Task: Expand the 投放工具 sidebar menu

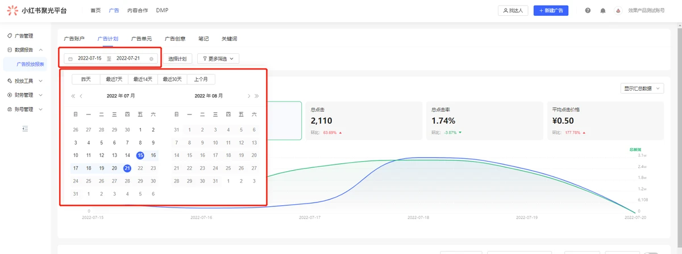Action: click(x=25, y=81)
